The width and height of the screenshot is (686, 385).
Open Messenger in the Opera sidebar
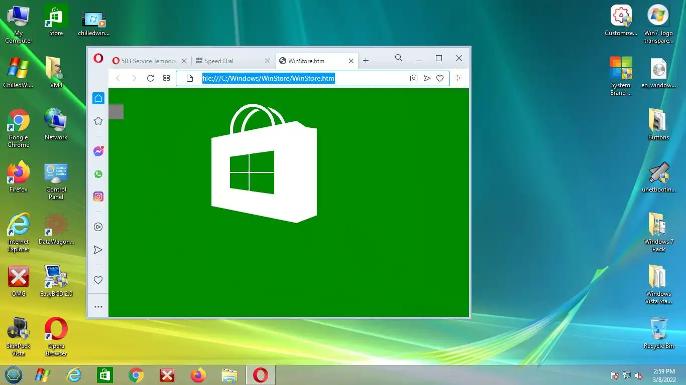coord(98,151)
